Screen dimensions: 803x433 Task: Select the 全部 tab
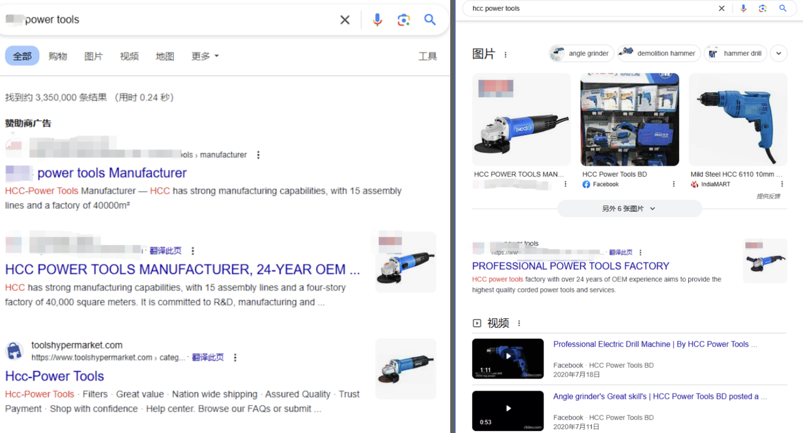point(22,56)
